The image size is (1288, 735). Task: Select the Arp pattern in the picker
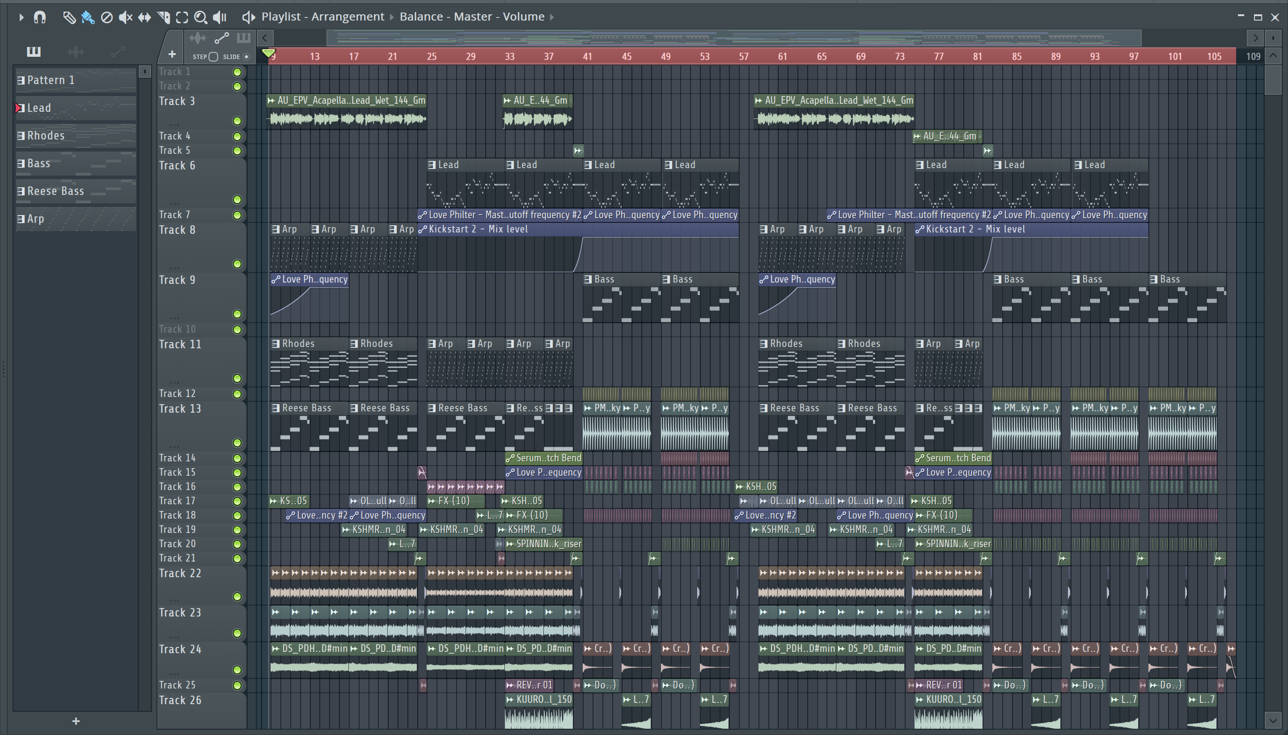76,219
